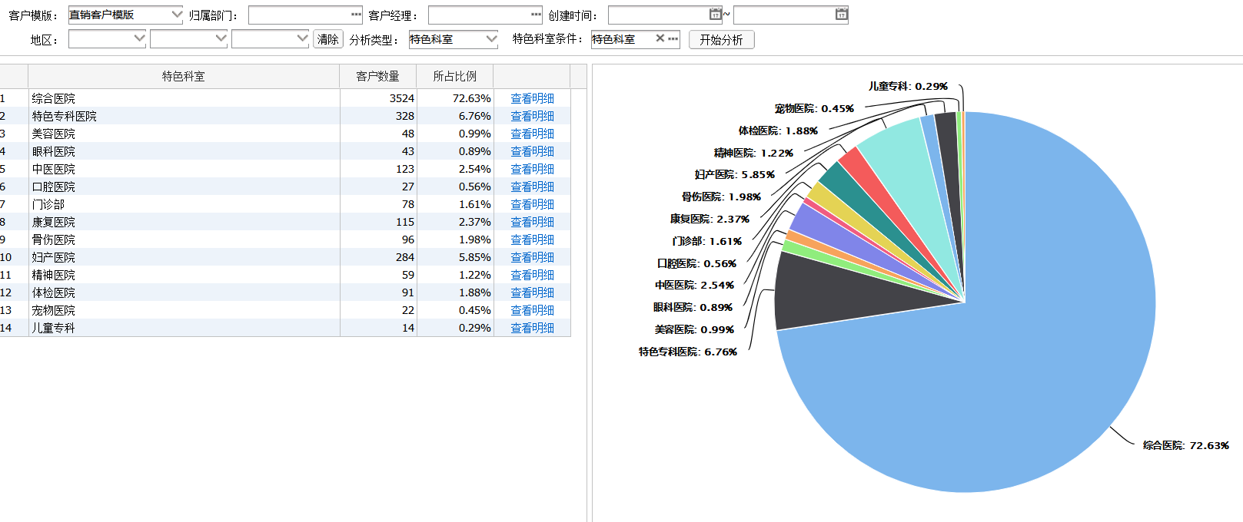Open the end date calendar icon

(841, 15)
